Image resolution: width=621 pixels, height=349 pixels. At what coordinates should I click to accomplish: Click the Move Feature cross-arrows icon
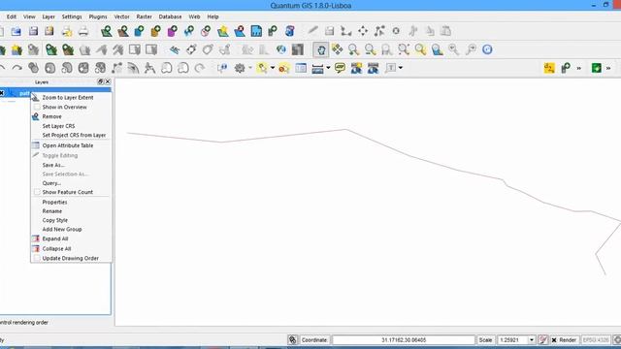point(363,31)
